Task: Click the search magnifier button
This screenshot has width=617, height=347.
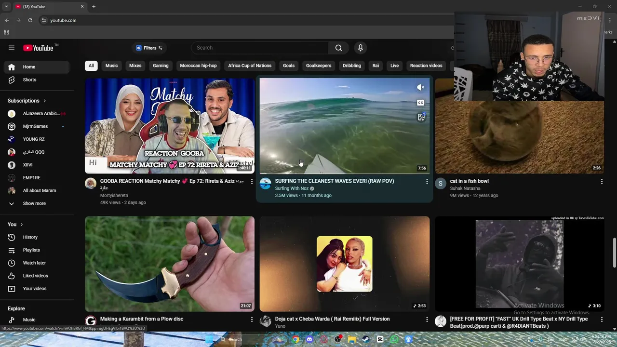Action: point(338,48)
